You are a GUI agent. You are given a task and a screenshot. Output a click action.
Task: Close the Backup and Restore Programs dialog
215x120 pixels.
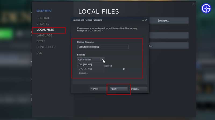click(x=146, y=20)
